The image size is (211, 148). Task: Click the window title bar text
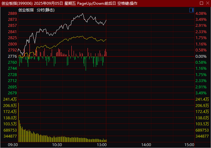pos(69,3)
